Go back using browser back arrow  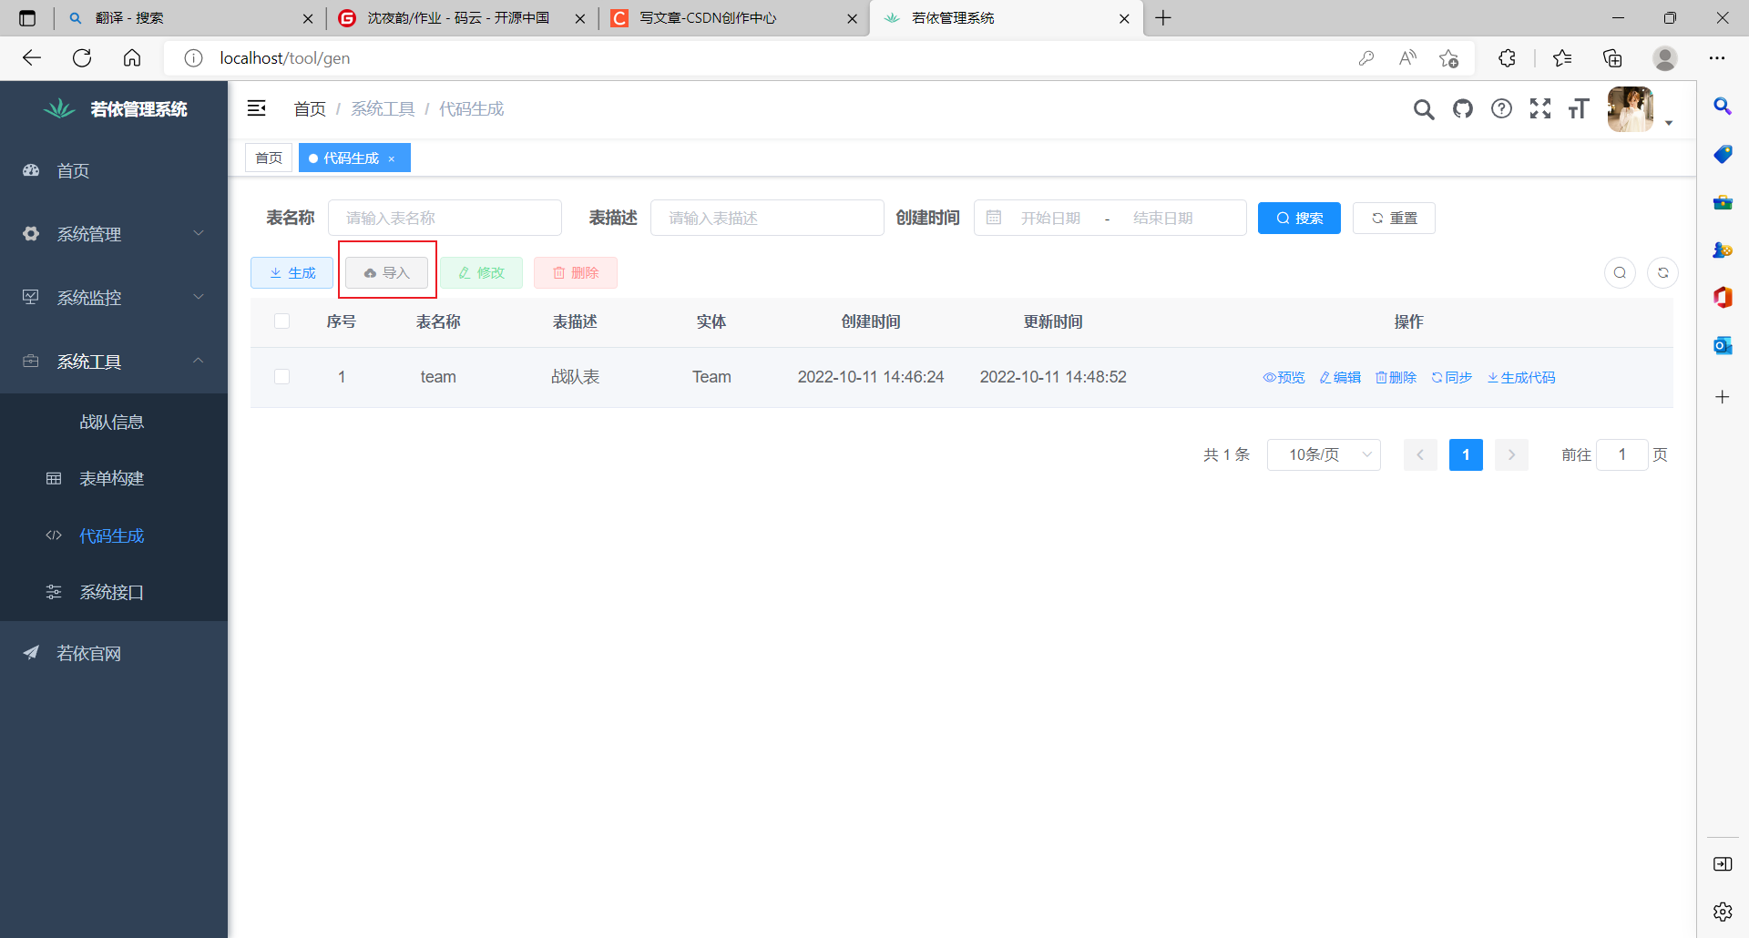click(32, 58)
